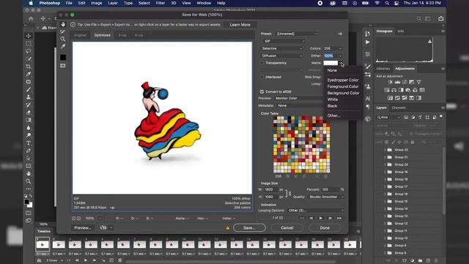Click the Color Balance adjustment icon
The image size is (469, 264).
click(x=394, y=90)
